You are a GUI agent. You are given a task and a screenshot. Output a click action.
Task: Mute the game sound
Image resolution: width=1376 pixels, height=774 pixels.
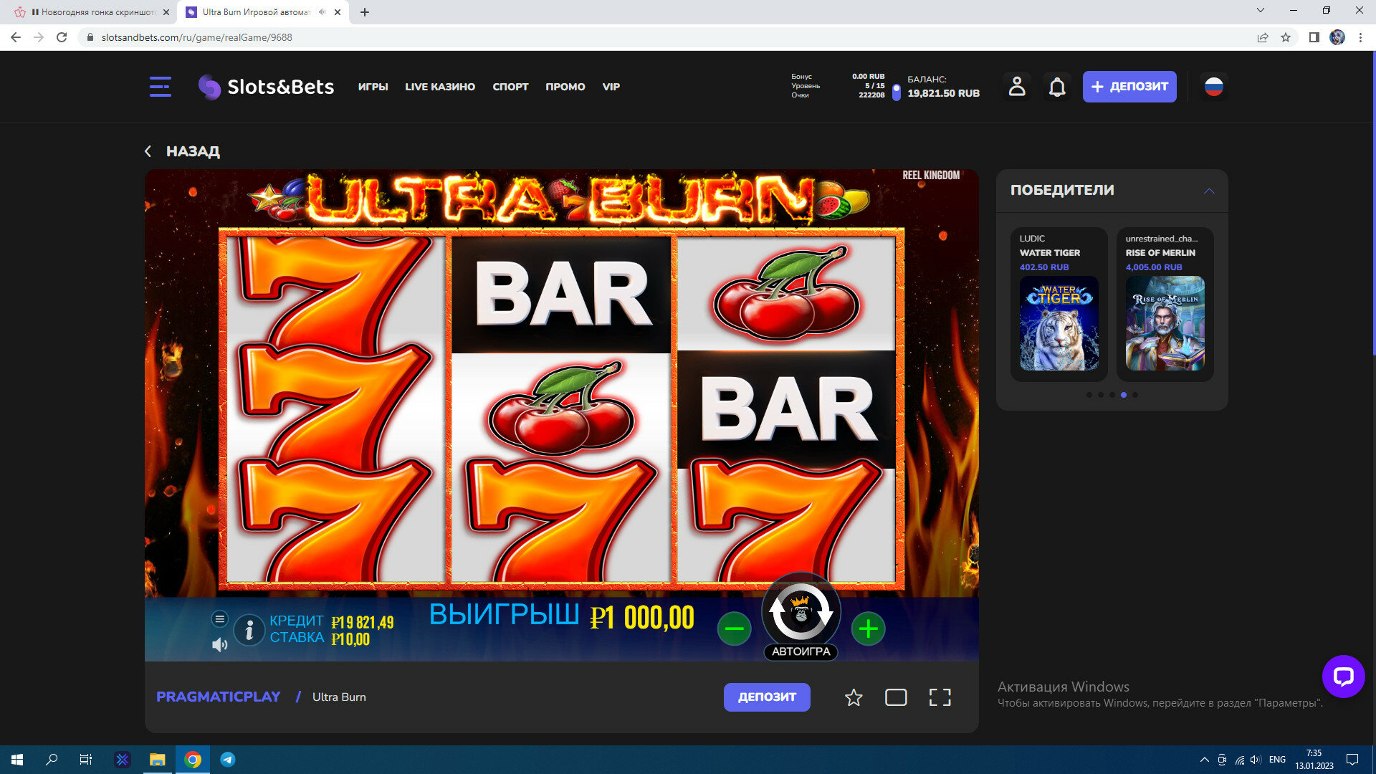pos(219,645)
